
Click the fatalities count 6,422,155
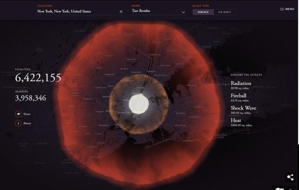click(x=38, y=78)
